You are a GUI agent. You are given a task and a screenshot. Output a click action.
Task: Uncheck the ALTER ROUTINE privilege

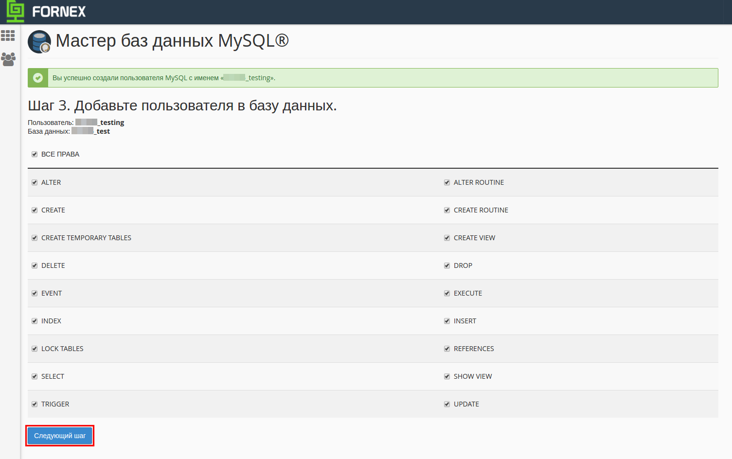(x=447, y=182)
